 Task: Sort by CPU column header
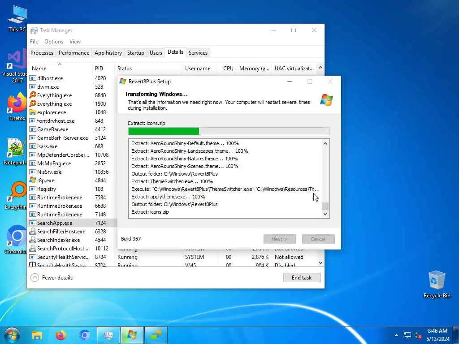tap(227, 69)
